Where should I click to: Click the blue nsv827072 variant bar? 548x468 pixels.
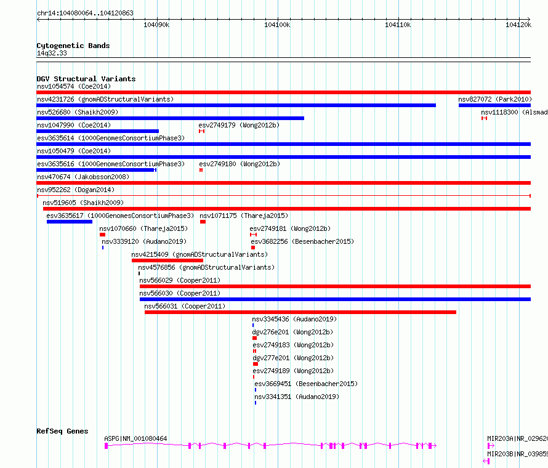(x=494, y=105)
